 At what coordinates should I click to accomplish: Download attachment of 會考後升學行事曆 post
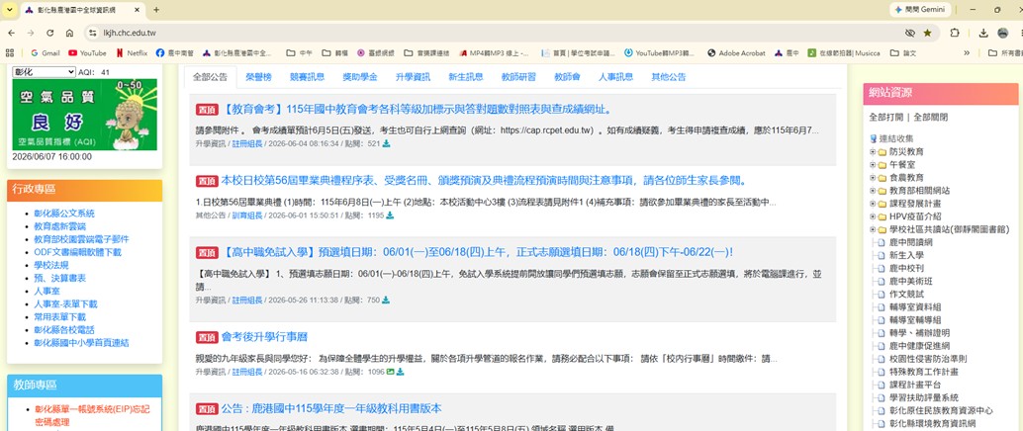[x=400, y=372]
